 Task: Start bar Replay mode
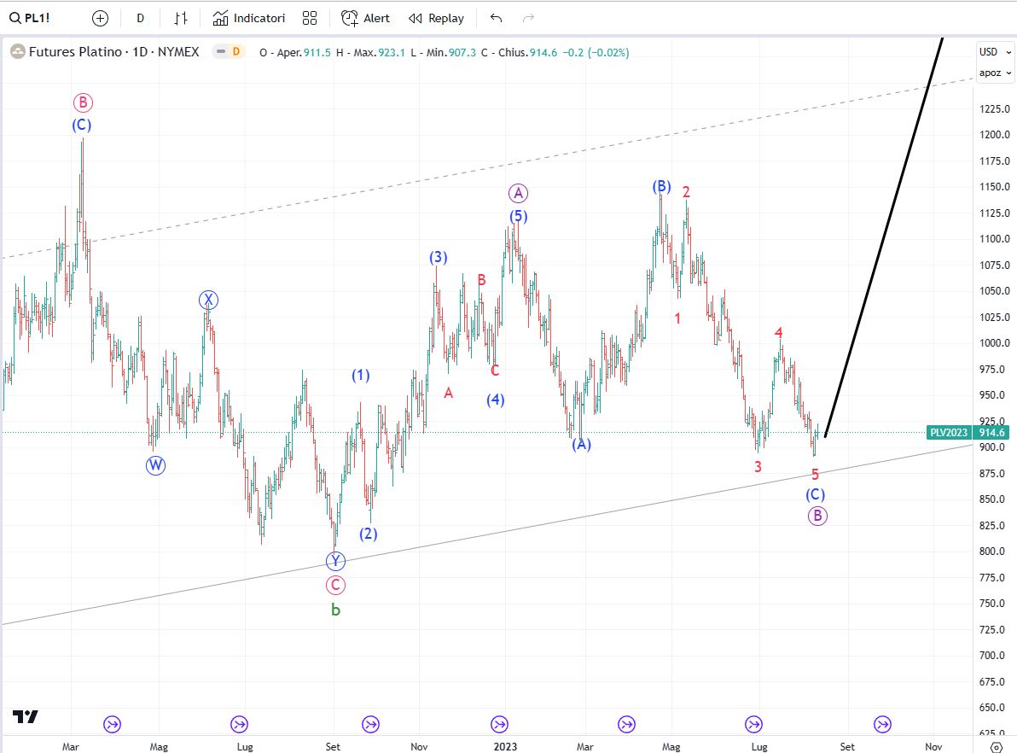[x=437, y=18]
